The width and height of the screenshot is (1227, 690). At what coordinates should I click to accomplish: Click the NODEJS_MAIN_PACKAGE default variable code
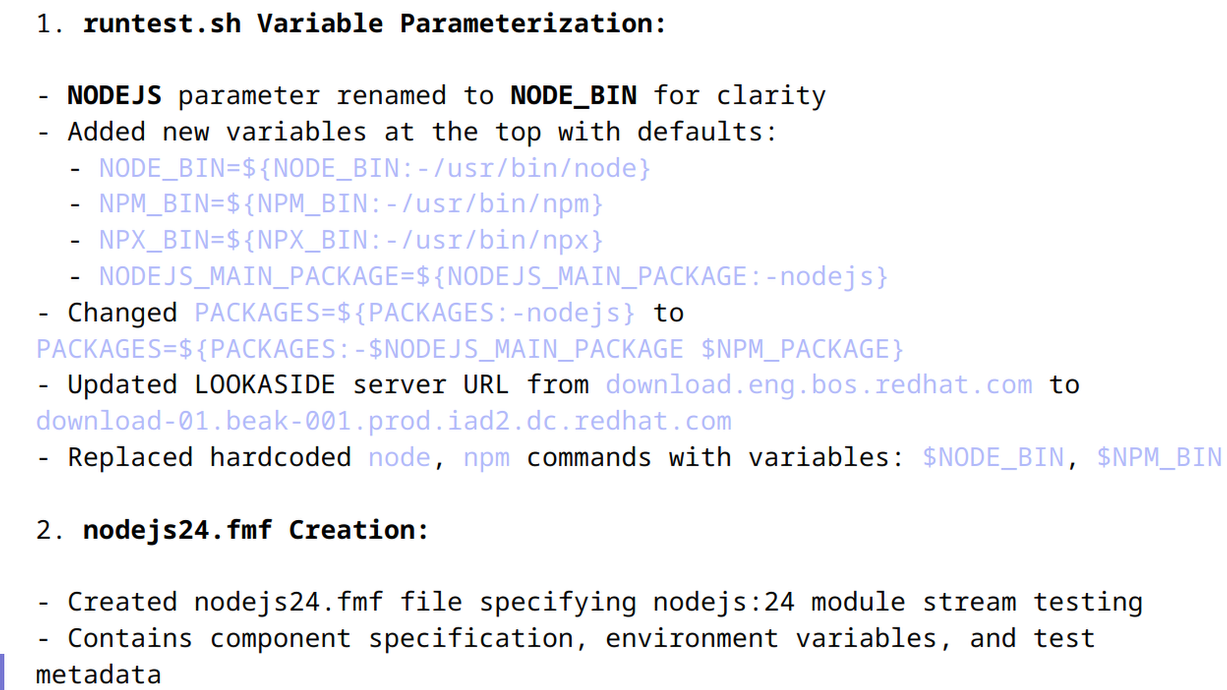pyautogui.click(x=493, y=277)
